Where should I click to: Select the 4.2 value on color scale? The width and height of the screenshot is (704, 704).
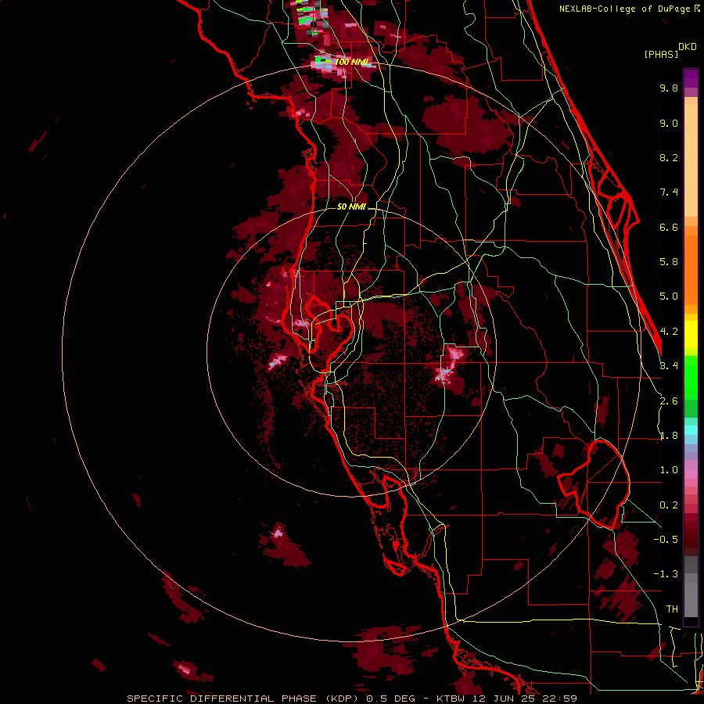click(669, 332)
